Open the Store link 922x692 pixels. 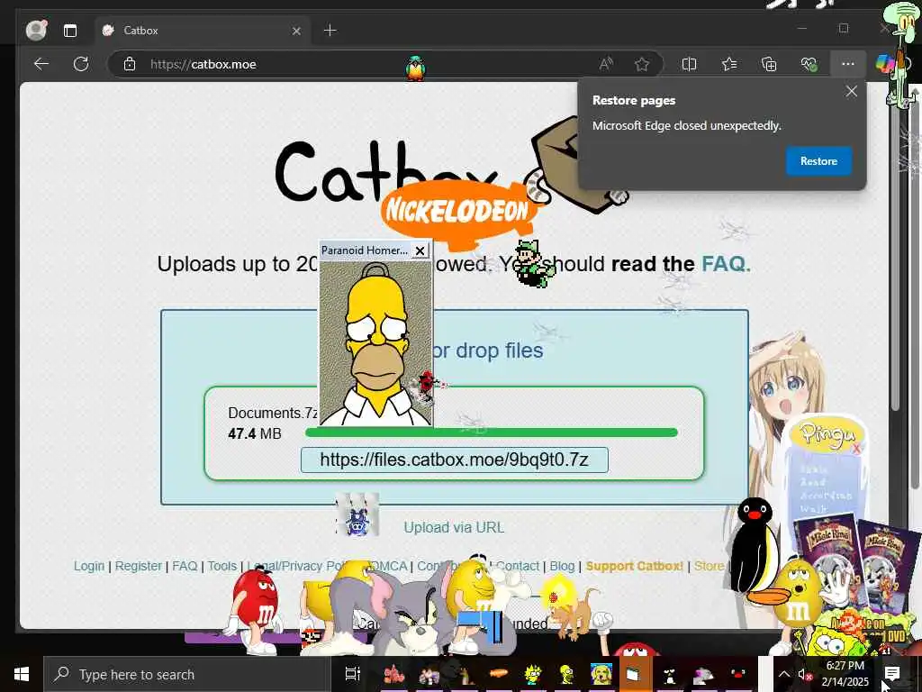(x=709, y=566)
